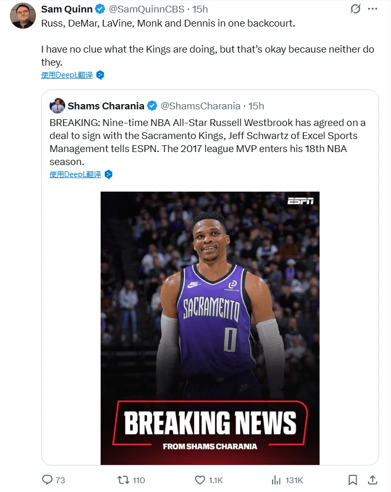
Task: Click the reply comment bubble icon
Action: coord(47,480)
